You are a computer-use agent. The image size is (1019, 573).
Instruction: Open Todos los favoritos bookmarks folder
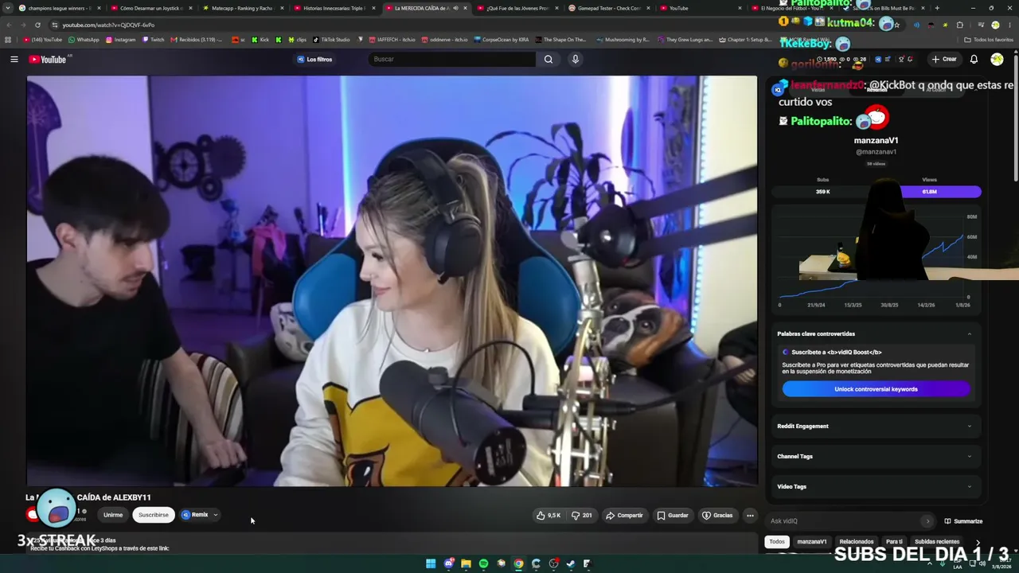tap(989, 40)
